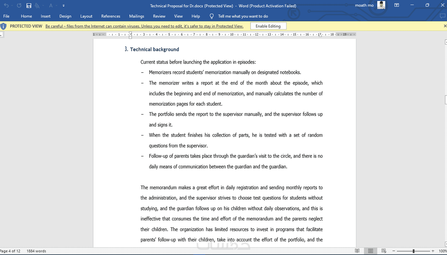Click 'The memorandum makes a great effort' line
The height and width of the screenshot is (255, 447).
pos(231,187)
